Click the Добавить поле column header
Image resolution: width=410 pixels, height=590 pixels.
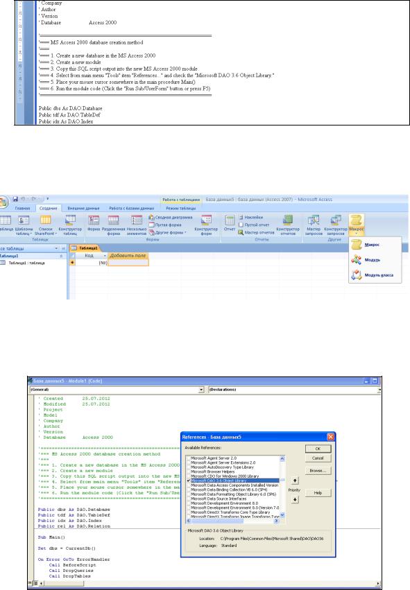tap(128, 256)
